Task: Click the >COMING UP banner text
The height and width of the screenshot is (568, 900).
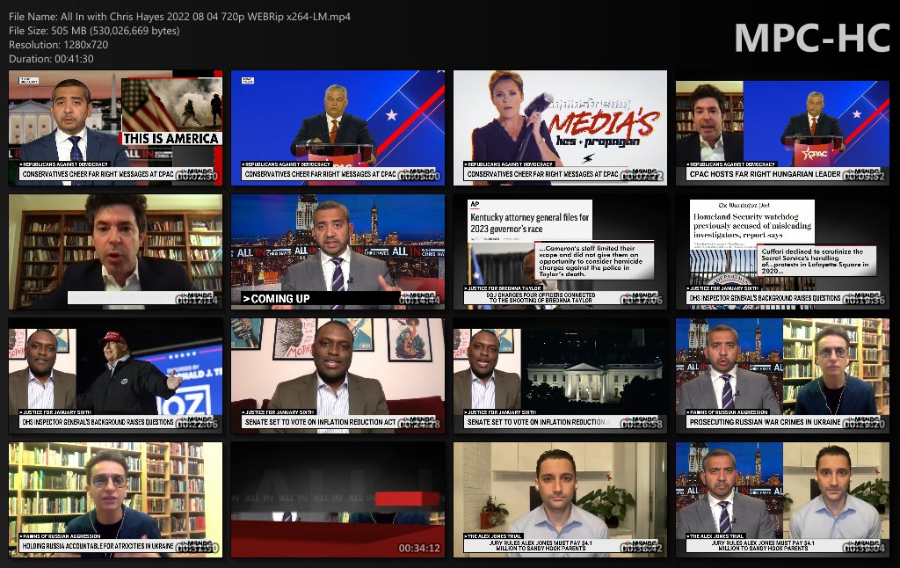Action: point(276,299)
